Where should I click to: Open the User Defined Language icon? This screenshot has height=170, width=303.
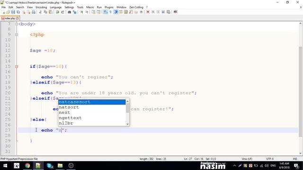click(121, 12)
